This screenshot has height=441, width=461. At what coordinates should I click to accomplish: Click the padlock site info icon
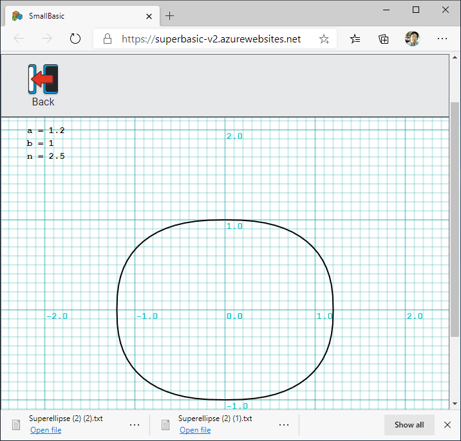click(x=108, y=39)
